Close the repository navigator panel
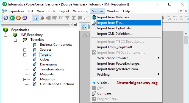The image size is (189, 103). coord(75,25)
